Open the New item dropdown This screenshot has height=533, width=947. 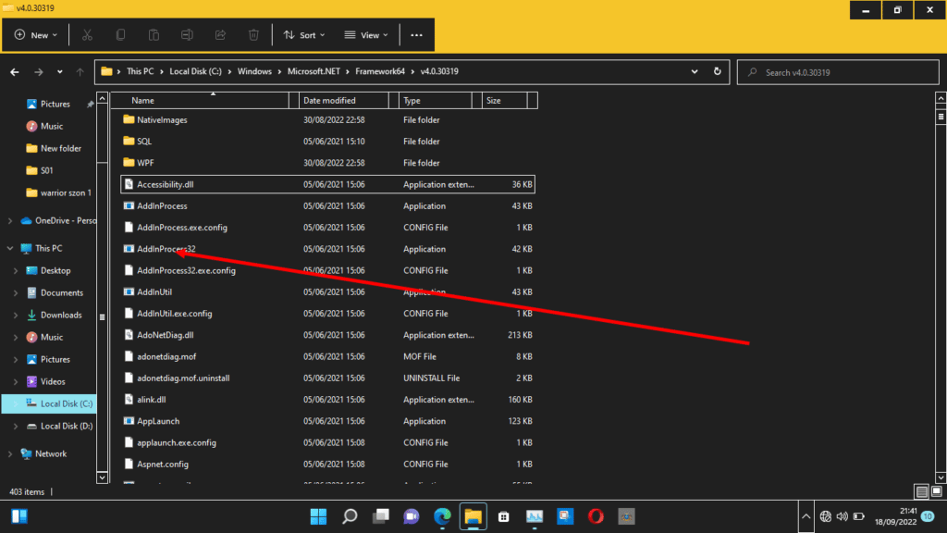(x=36, y=35)
